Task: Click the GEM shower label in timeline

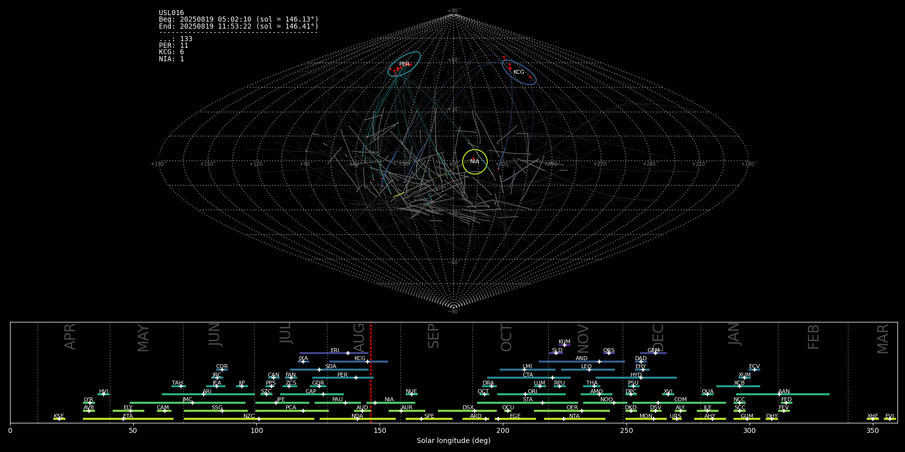Action: pyautogui.click(x=654, y=351)
